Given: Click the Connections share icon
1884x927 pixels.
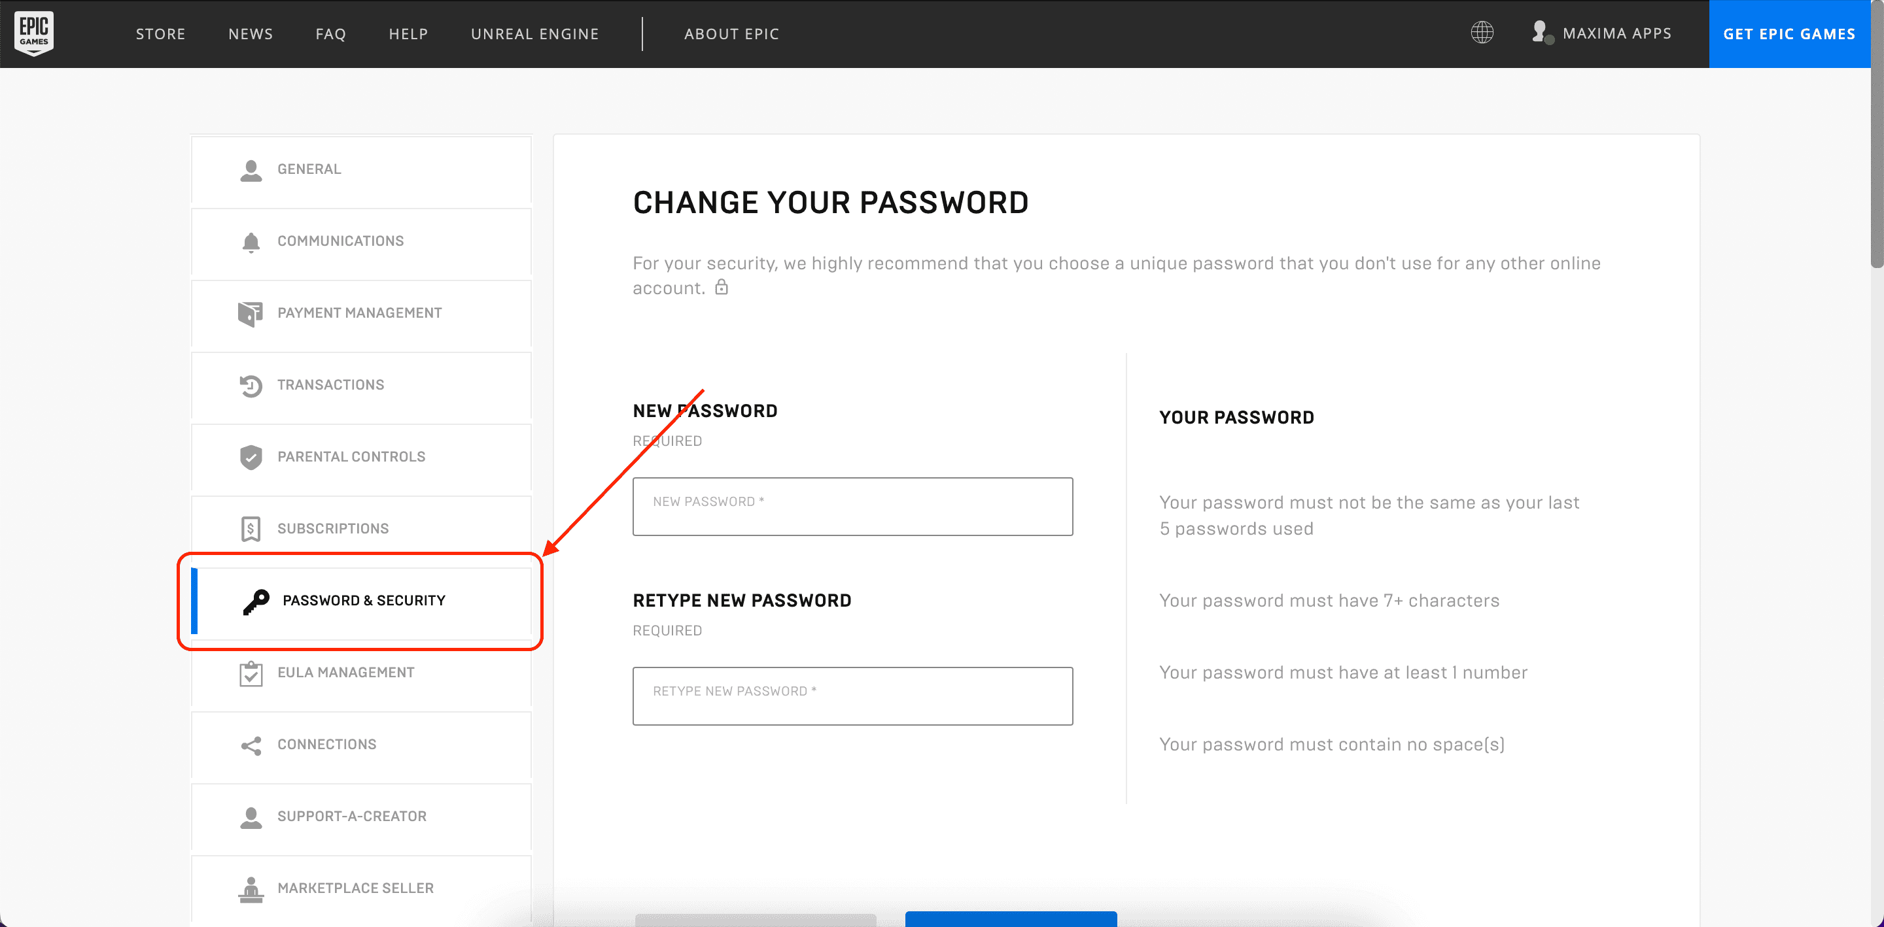Looking at the screenshot, I should click(251, 745).
